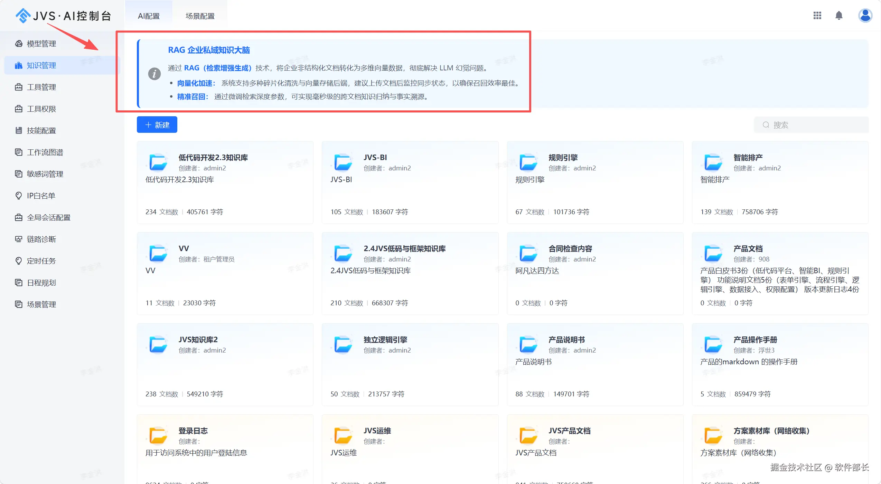Image resolution: width=881 pixels, height=484 pixels.
Task: Click the 全局会话配置 sidebar icon
Action: [19, 218]
